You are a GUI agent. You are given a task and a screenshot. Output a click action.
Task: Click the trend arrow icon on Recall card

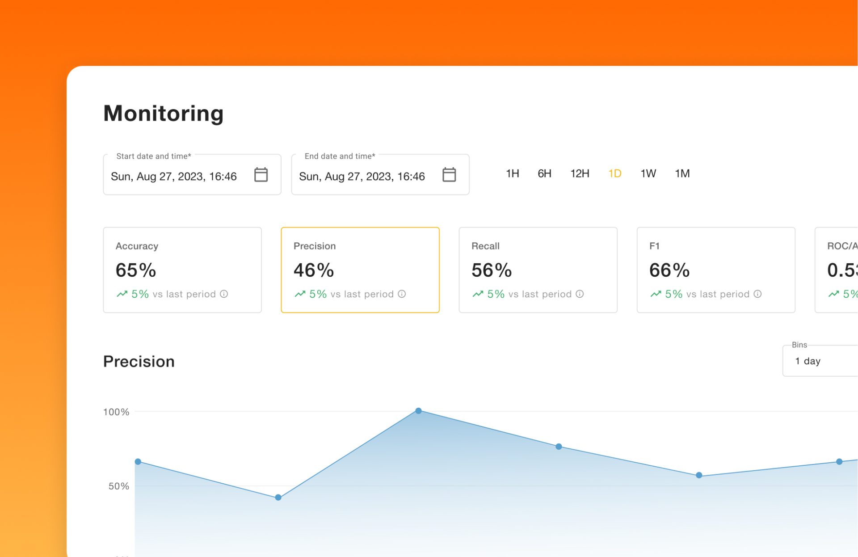[x=478, y=294]
